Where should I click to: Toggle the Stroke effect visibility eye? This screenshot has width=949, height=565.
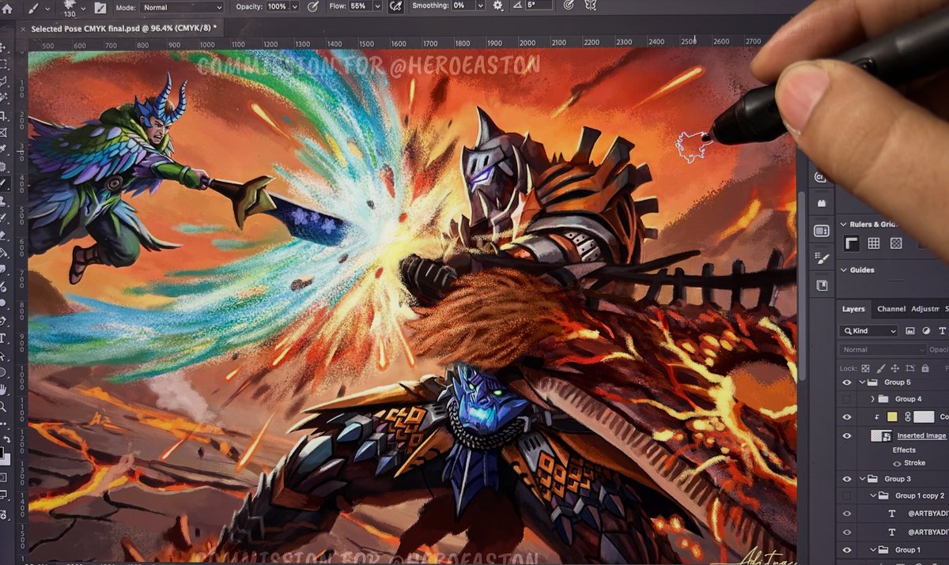896,463
